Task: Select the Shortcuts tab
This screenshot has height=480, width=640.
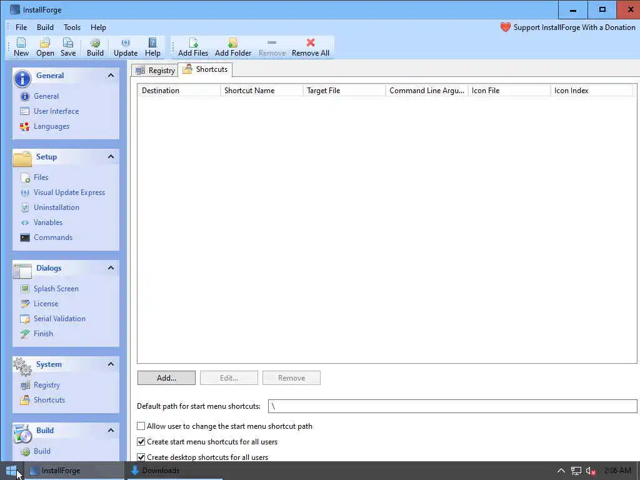Action: point(205,69)
